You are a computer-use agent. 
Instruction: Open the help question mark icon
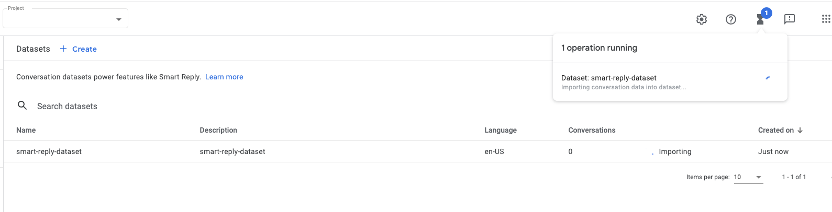731,19
